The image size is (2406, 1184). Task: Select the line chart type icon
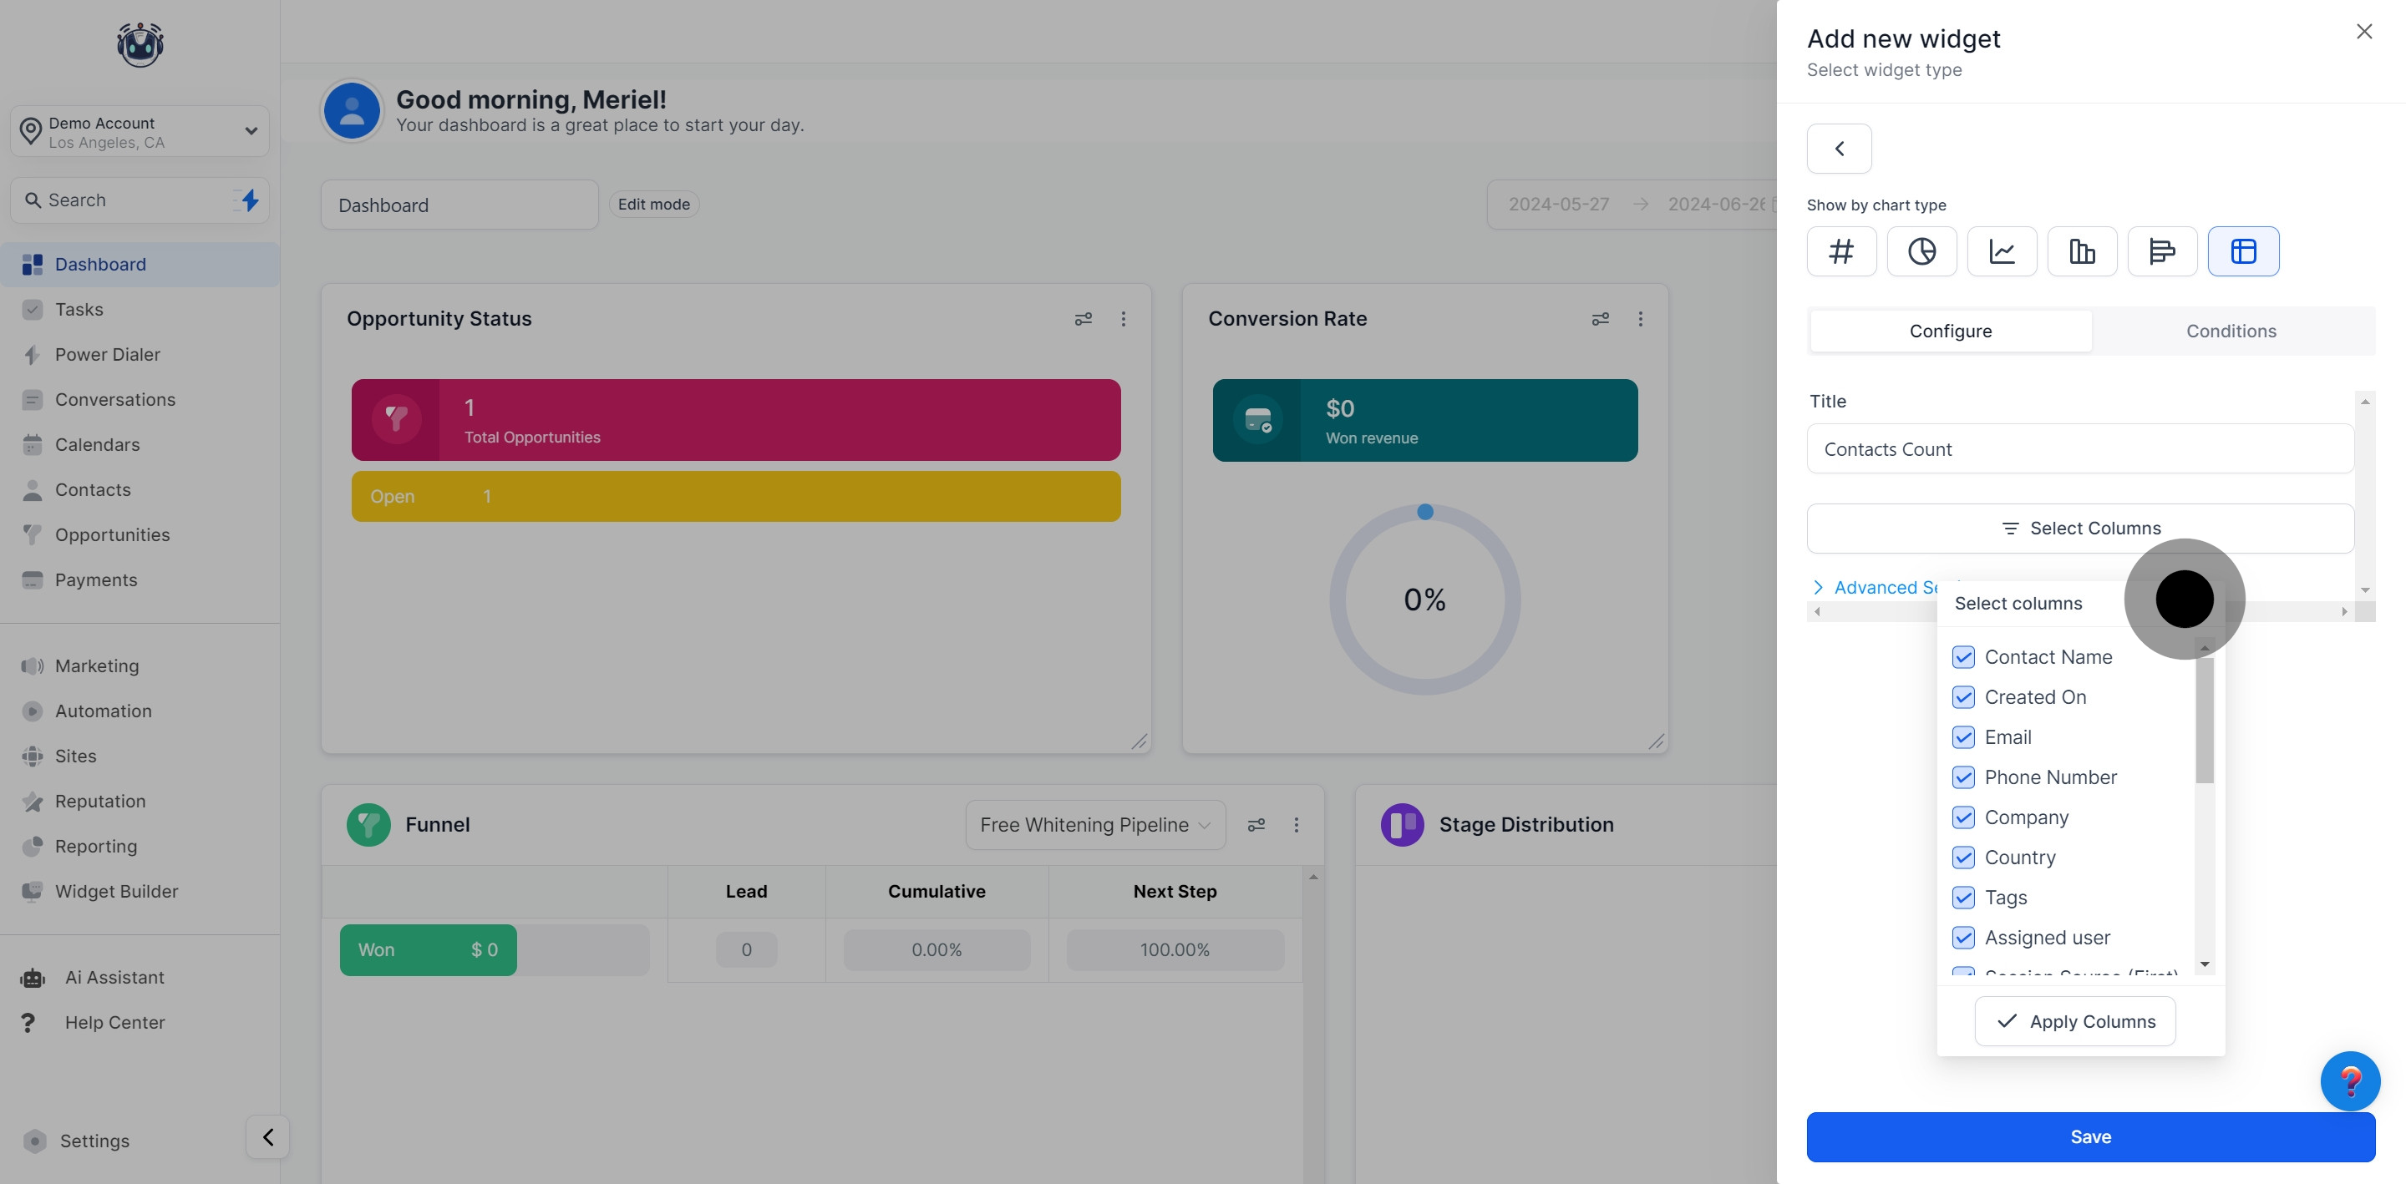point(2002,251)
